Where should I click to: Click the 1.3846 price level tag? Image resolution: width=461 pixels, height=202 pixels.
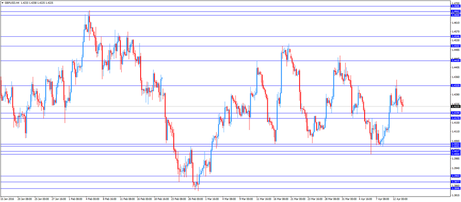click(x=455, y=189)
